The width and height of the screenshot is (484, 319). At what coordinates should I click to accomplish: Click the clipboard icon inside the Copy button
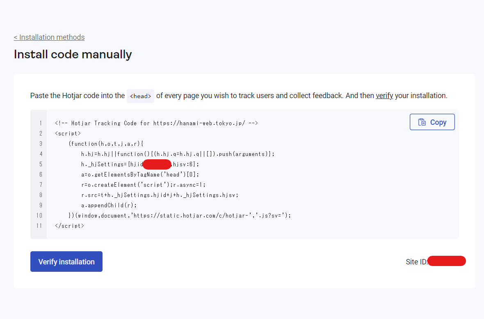click(x=423, y=122)
